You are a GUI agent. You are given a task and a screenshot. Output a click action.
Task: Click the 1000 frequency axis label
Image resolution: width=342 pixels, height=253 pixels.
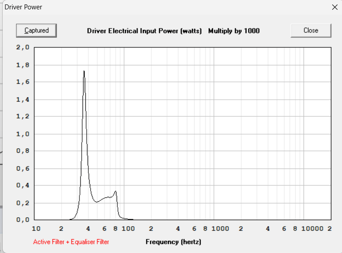pyautogui.click(x=220, y=229)
